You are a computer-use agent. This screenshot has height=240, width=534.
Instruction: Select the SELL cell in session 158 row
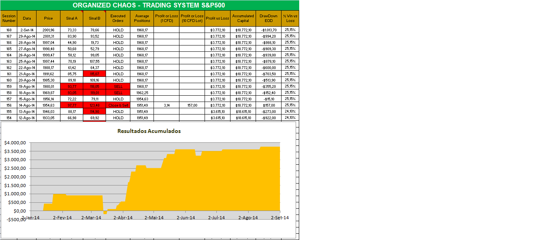[118, 93]
